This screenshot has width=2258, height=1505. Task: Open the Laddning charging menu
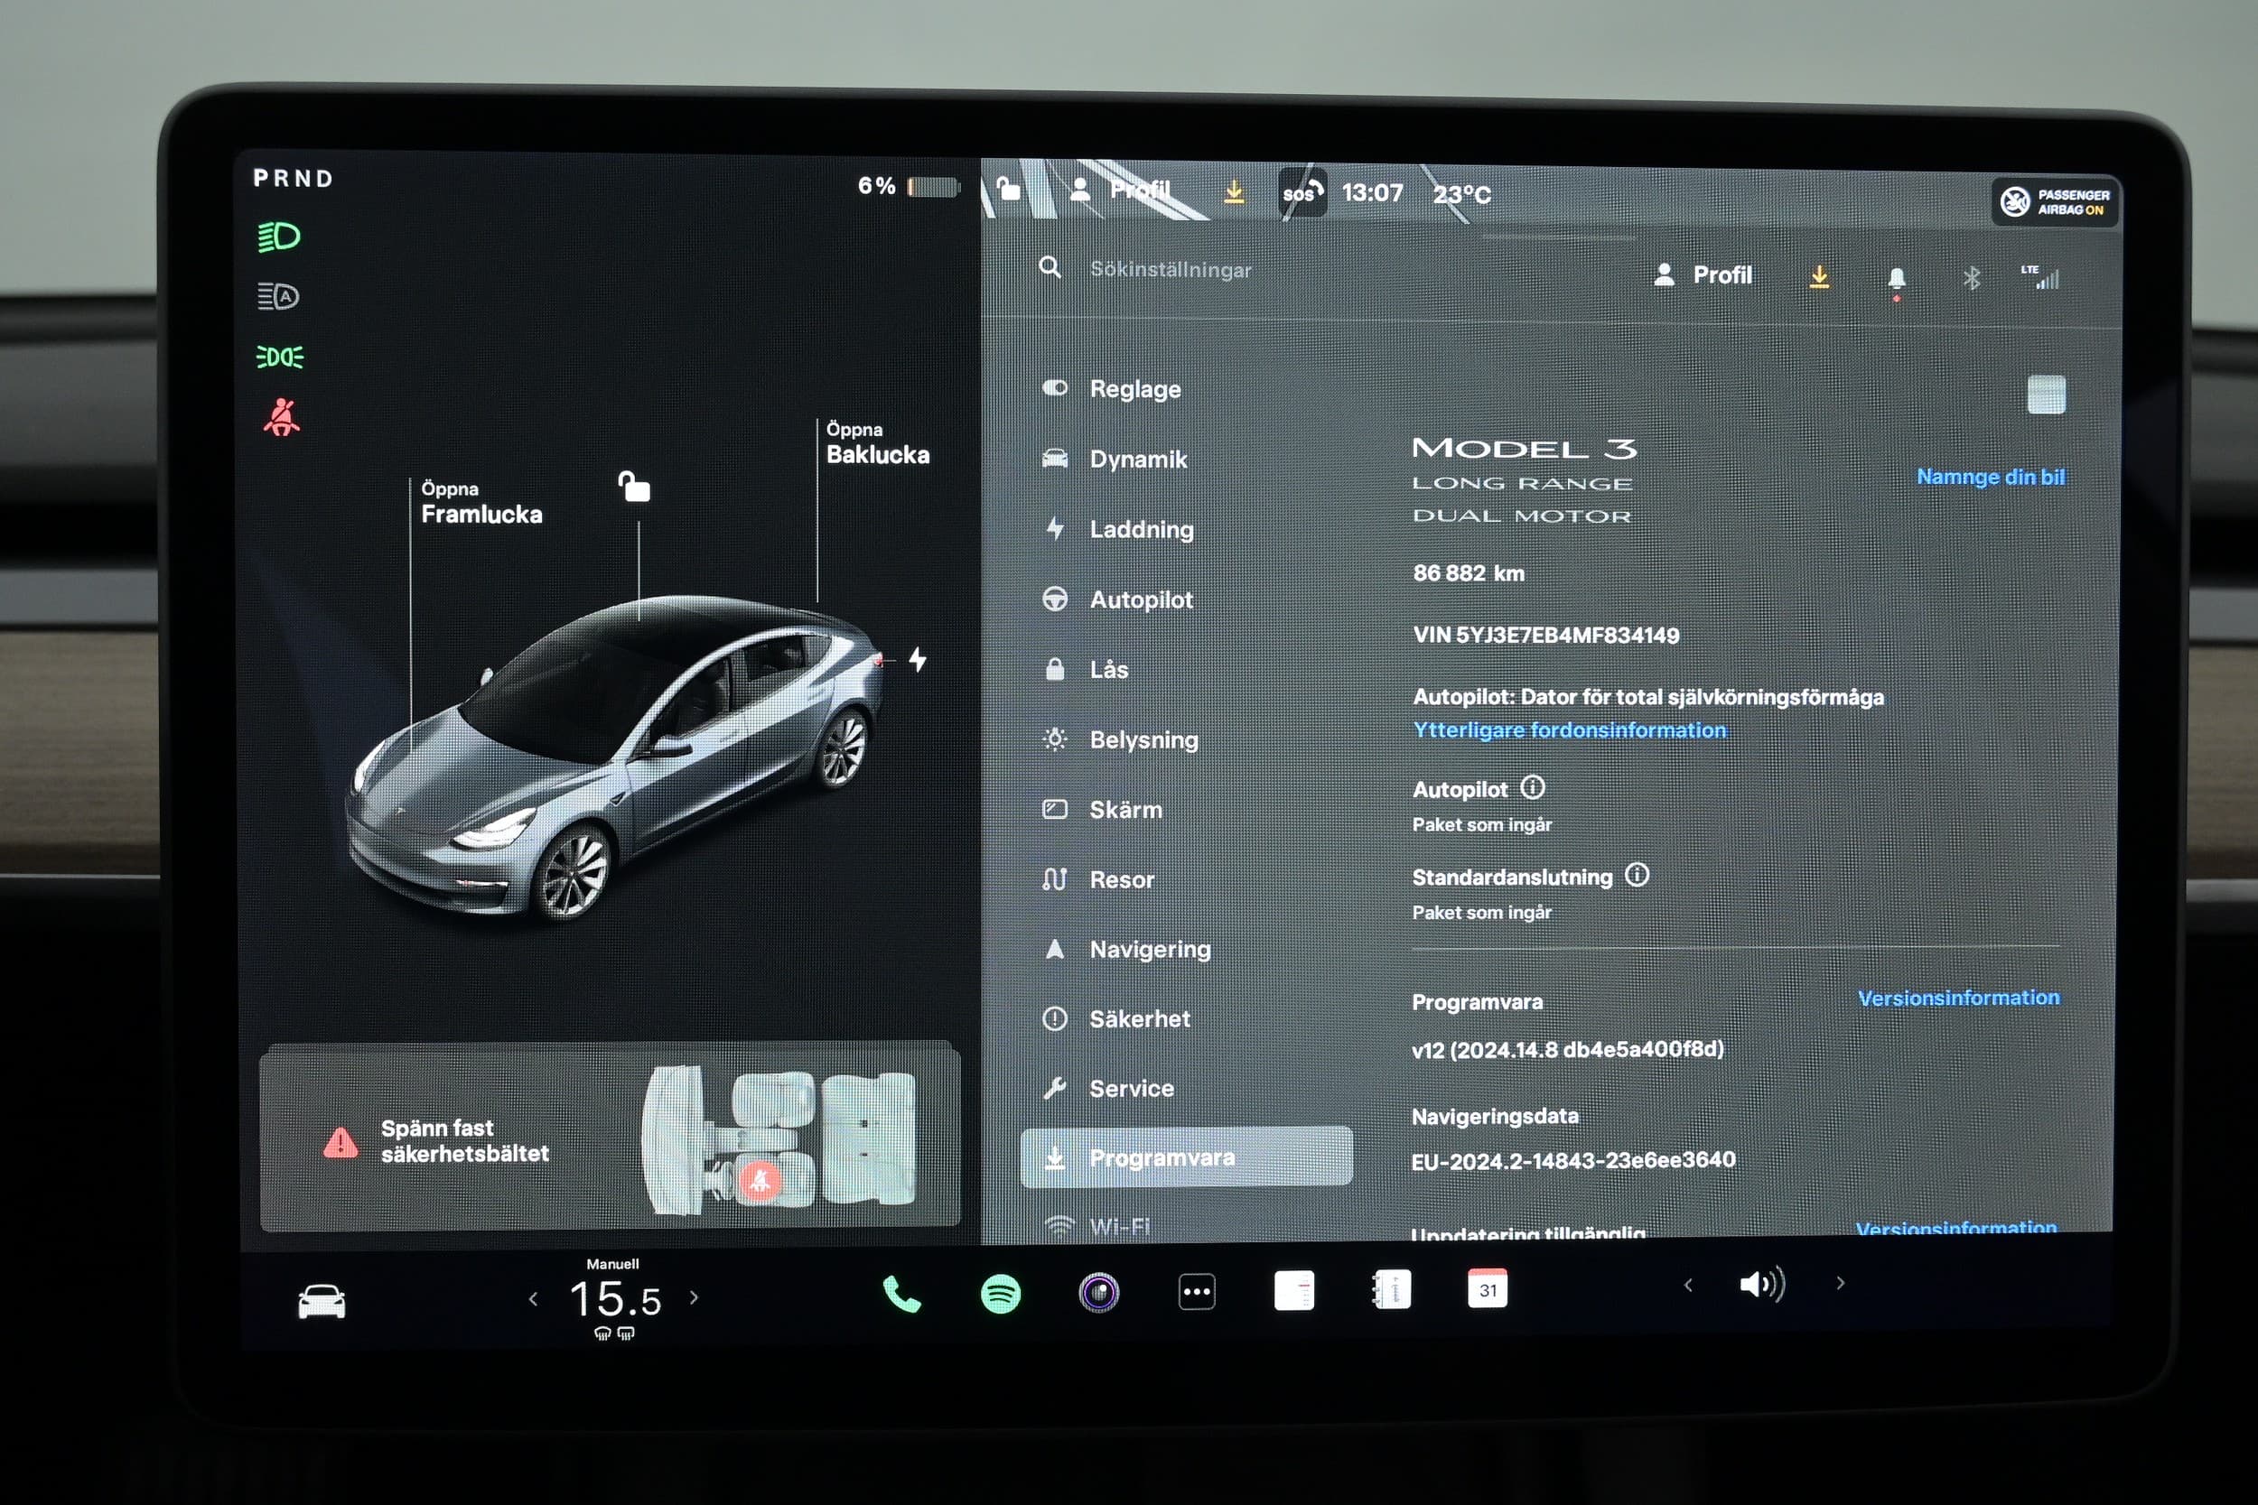pos(1119,529)
